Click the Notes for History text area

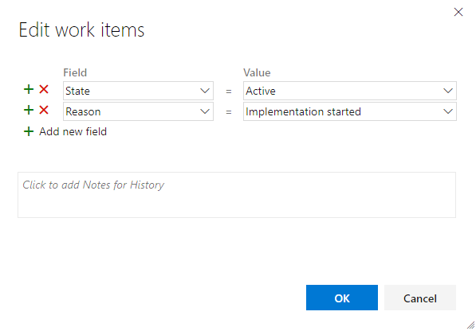coord(237,195)
